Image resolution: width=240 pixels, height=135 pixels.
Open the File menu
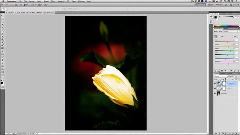[x=20, y=1]
